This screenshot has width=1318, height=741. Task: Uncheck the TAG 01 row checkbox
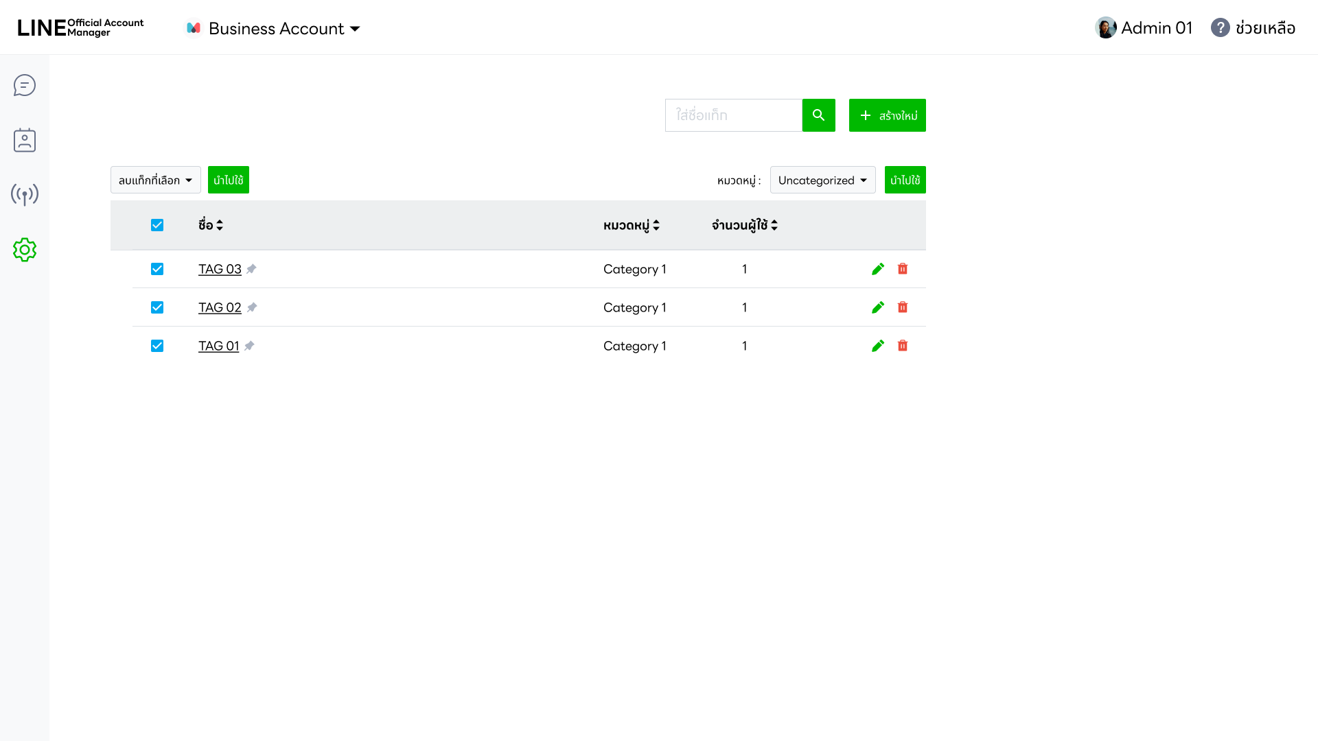[157, 346]
